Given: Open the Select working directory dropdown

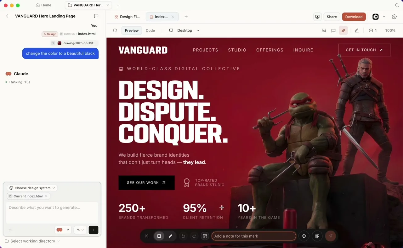Looking at the screenshot, I should click(x=32, y=241).
